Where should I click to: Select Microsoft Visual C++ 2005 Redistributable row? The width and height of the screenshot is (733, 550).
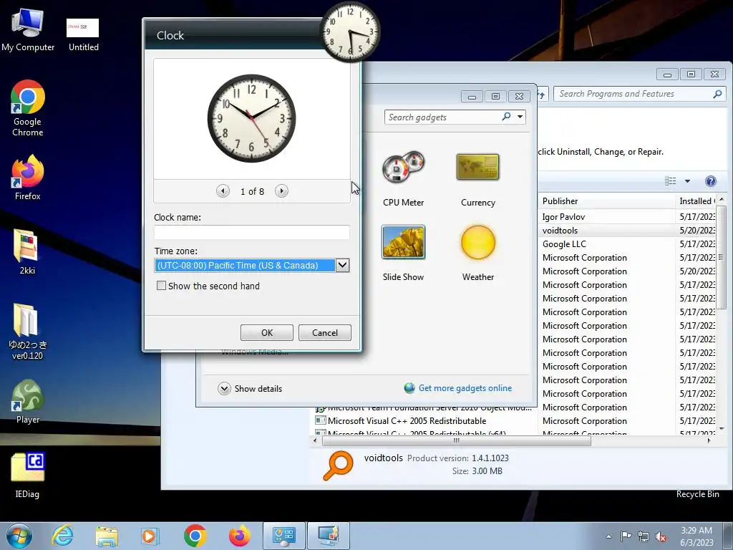tap(407, 421)
